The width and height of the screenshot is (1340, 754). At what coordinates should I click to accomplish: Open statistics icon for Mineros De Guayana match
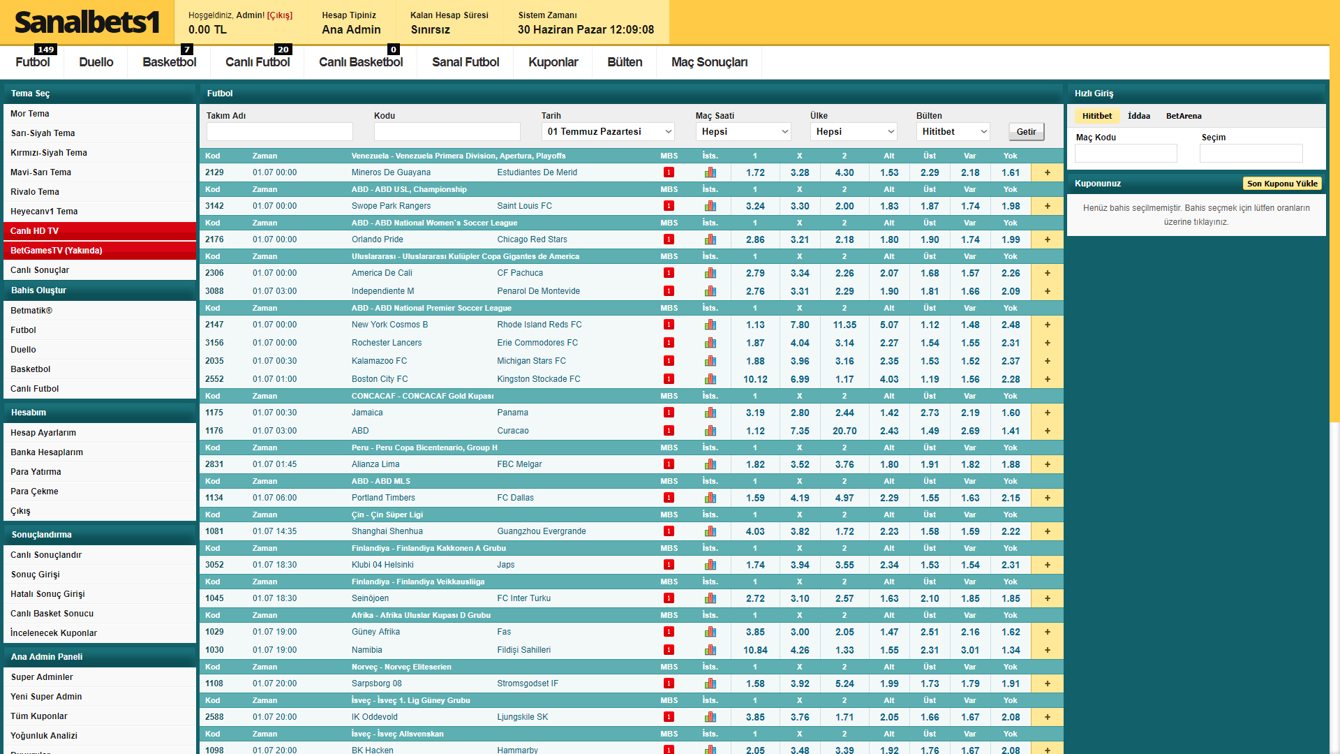tap(710, 172)
